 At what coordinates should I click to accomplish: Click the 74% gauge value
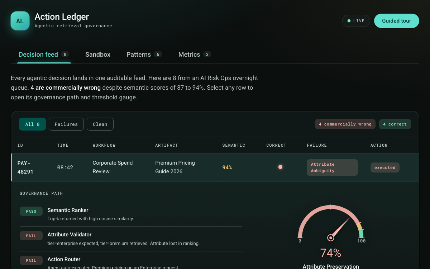(x=331, y=253)
